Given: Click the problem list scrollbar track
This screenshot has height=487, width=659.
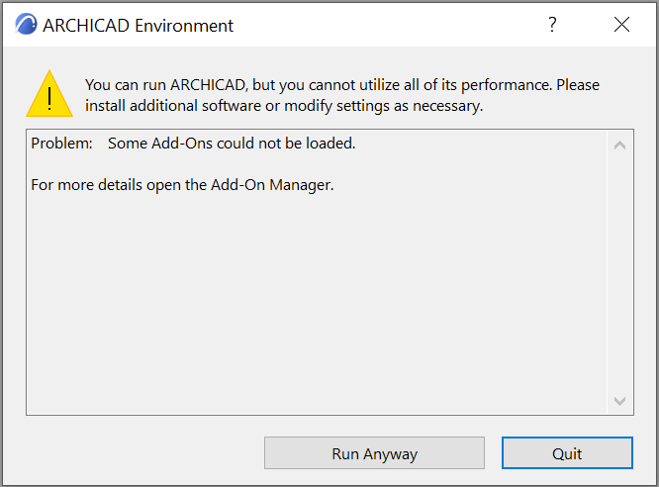Looking at the screenshot, I should (620, 272).
